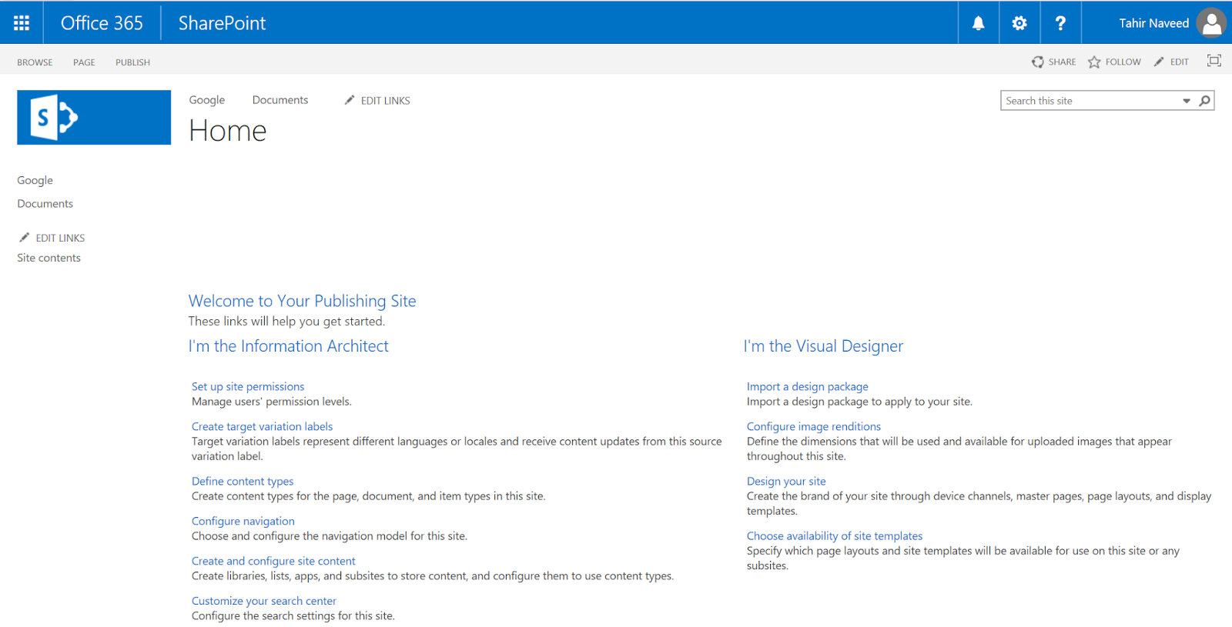Open Documents link in left sidebar
The image size is (1232, 627).
coord(45,204)
